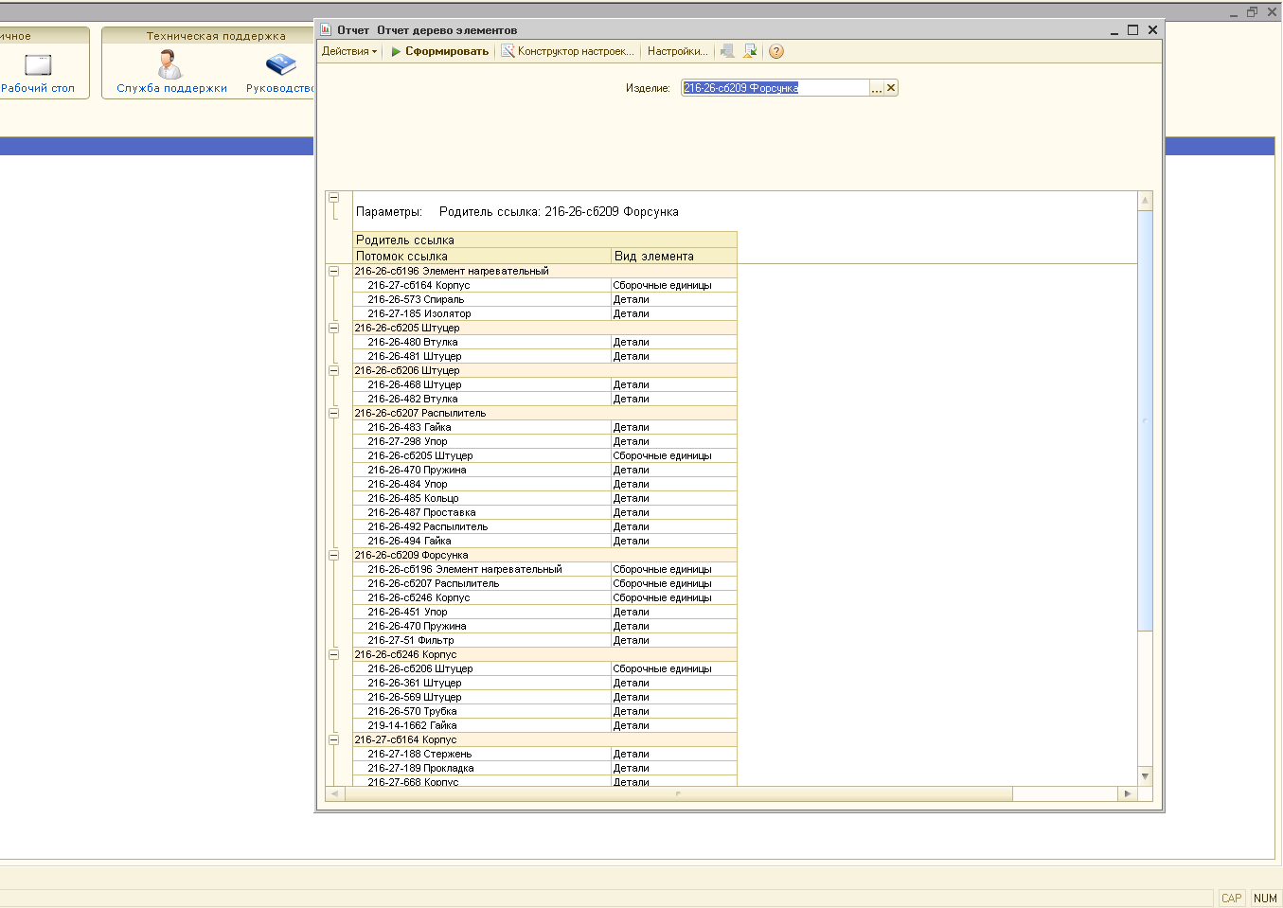Click the NUM indicator in status bar
The width and height of the screenshot is (1283, 908).
pyautogui.click(x=1265, y=899)
